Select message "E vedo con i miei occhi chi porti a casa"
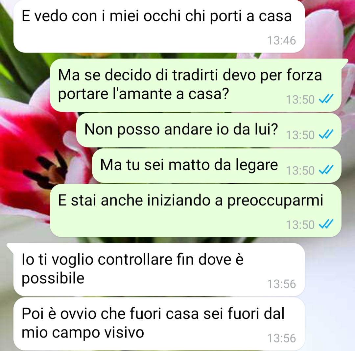 coord(159,26)
